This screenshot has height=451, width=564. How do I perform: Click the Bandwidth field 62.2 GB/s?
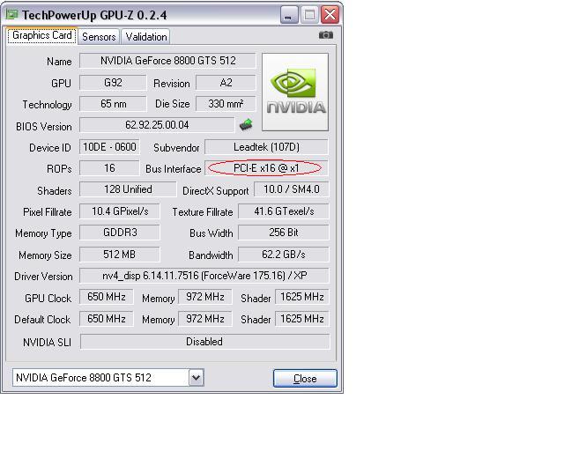pos(284,255)
